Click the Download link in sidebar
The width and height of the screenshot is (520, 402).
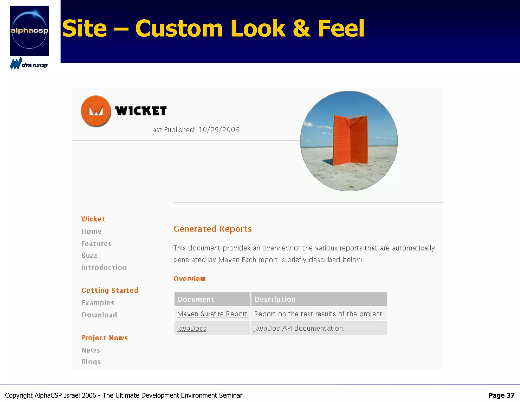99,315
